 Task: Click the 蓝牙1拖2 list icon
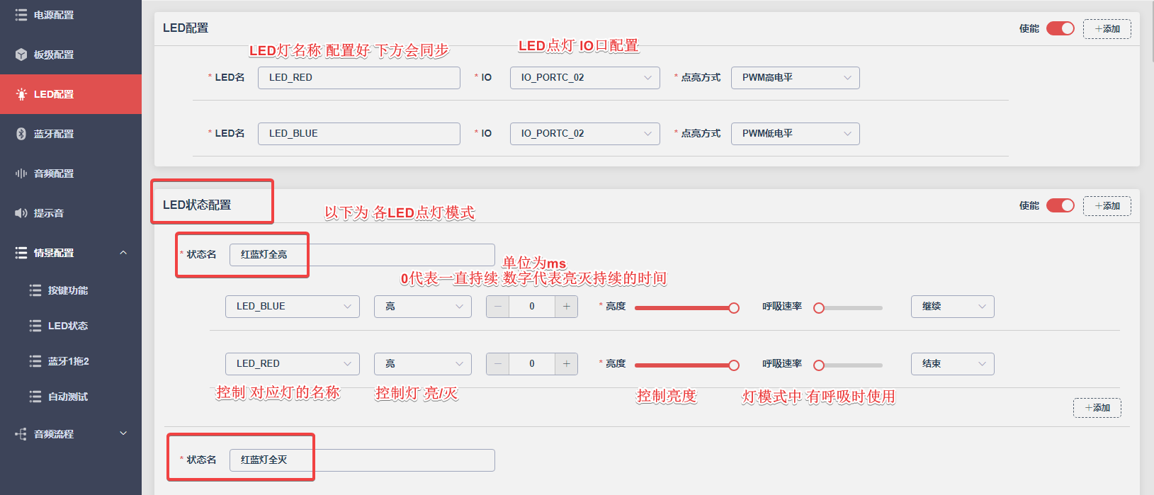tap(35, 361)
